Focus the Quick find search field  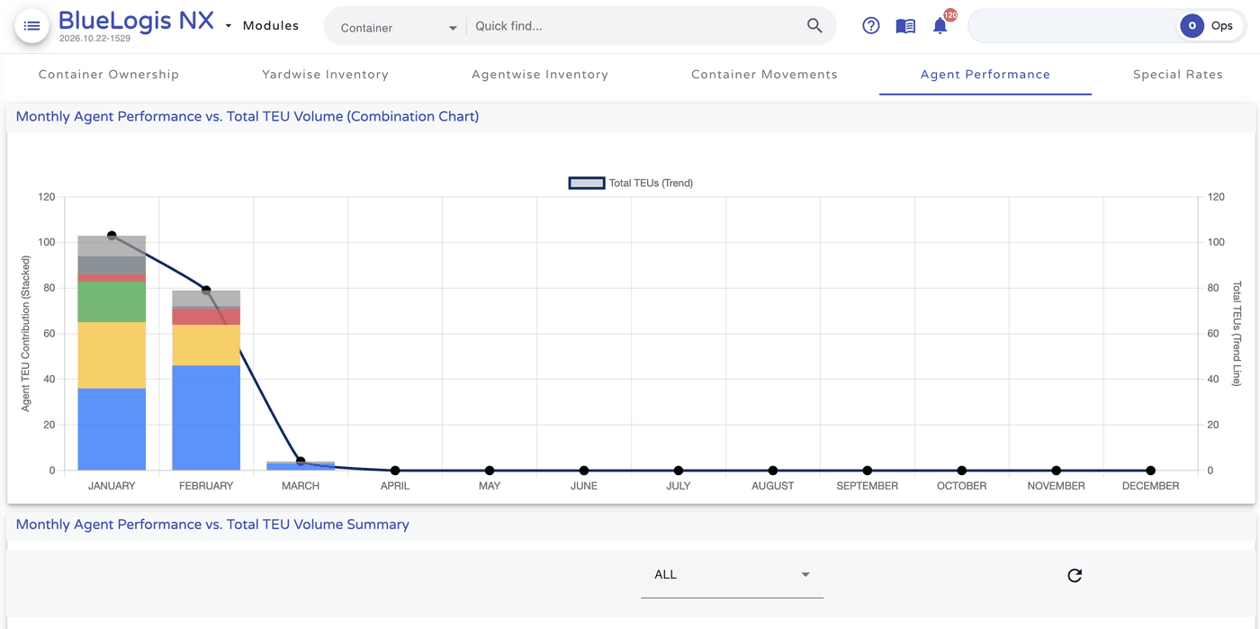tap(634, 26)
